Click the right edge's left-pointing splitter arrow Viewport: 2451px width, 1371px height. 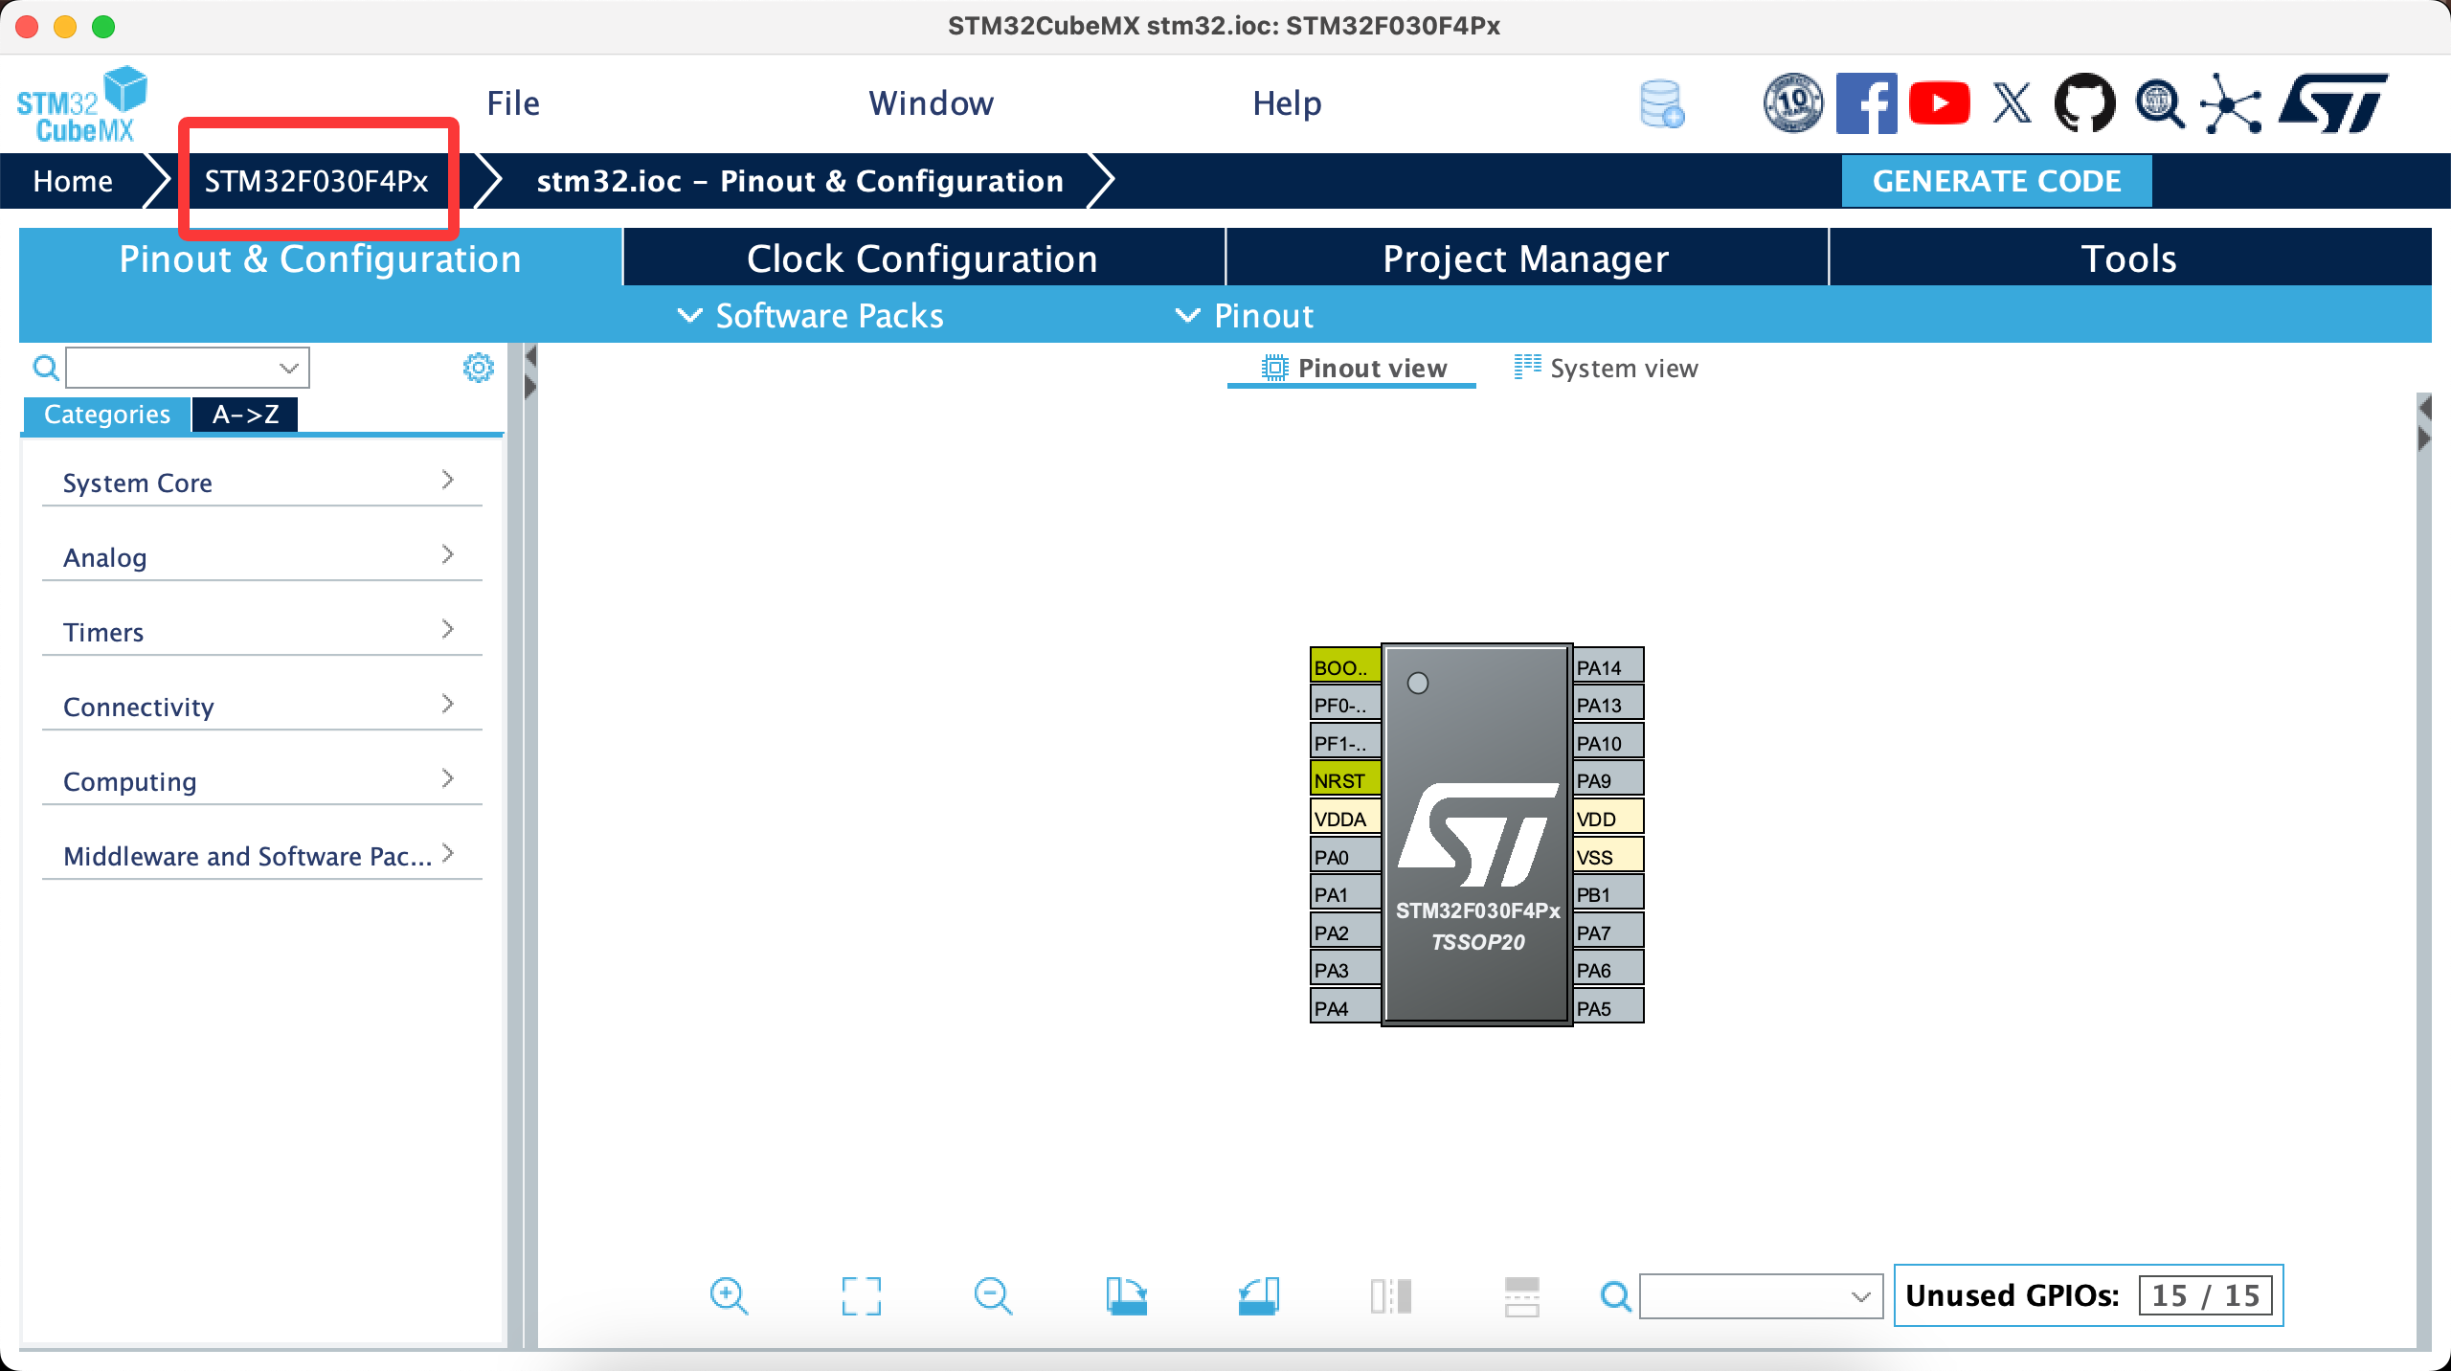[x=2424, y=409]
